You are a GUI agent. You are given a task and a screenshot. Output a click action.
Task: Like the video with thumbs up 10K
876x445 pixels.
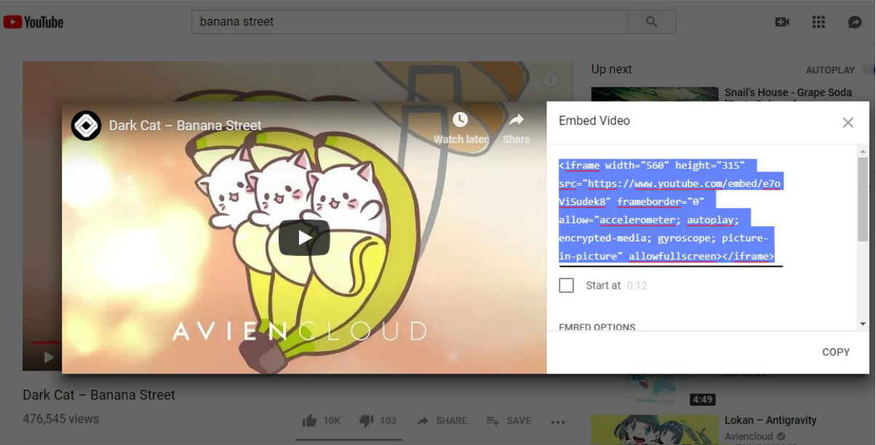[x=321, y=420]
